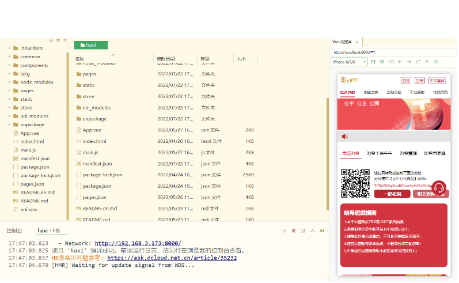
Task: Open manifest.json in the project tree
Action: (x=35, y=159)
